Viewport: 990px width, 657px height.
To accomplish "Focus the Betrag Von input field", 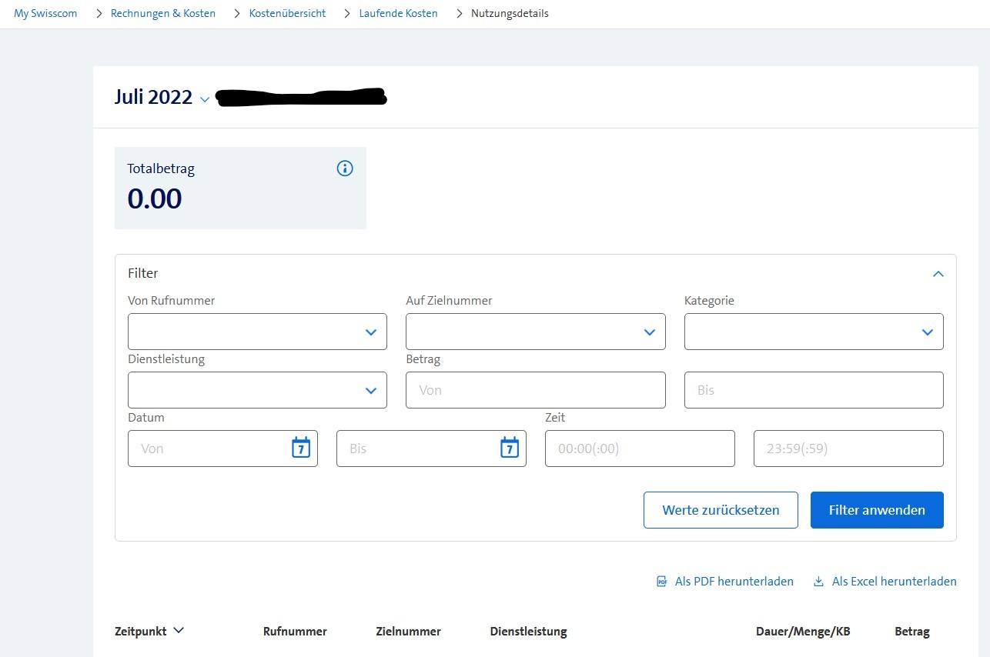I will click(x=535, y=390).
